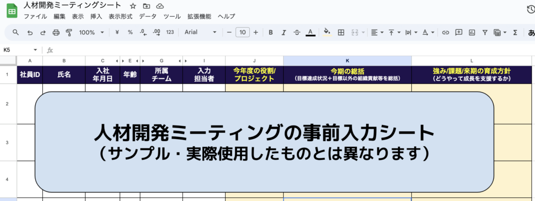
Task: Select the paint format tool
Action: 69,32
